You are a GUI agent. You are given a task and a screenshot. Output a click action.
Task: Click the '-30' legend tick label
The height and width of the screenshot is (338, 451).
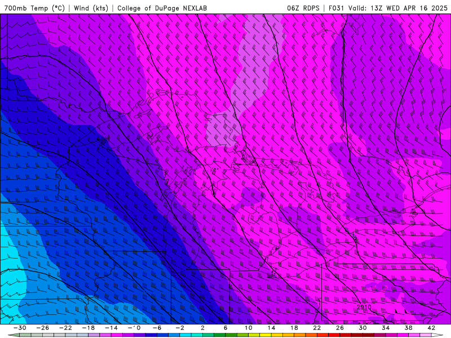20,328
